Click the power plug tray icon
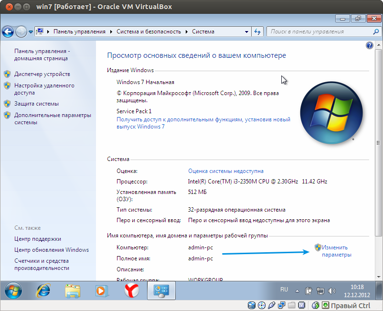This screenshot has width=383, height=311. coord(309,291)
